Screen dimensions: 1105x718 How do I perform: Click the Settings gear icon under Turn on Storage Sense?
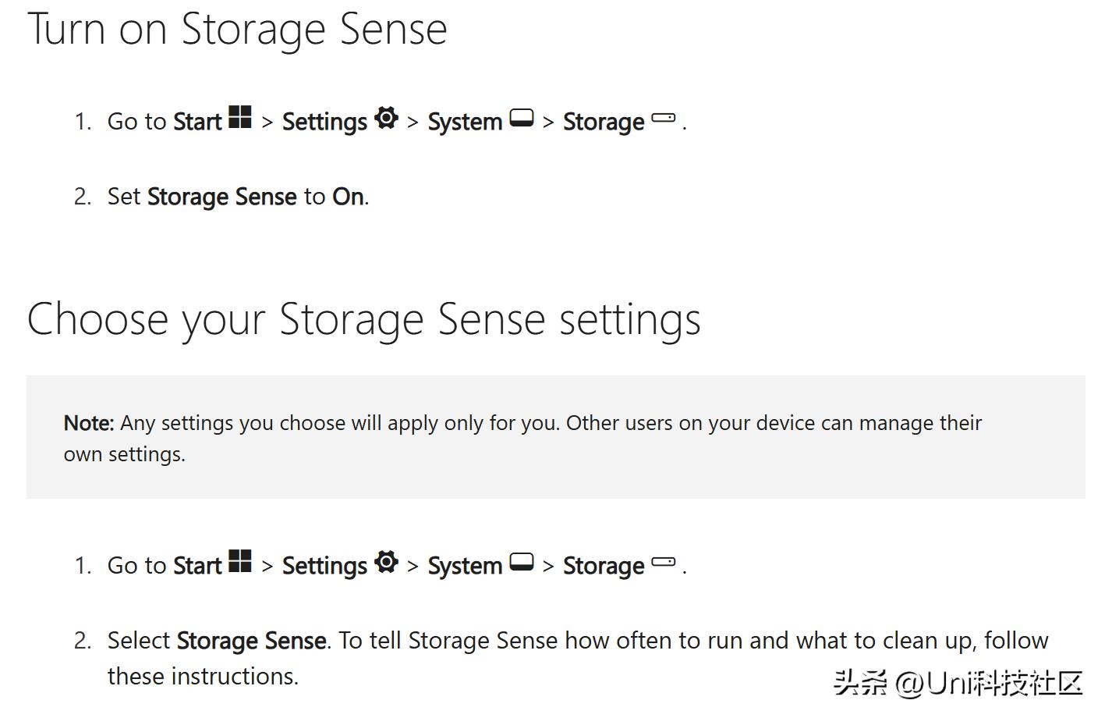(386, 118)
